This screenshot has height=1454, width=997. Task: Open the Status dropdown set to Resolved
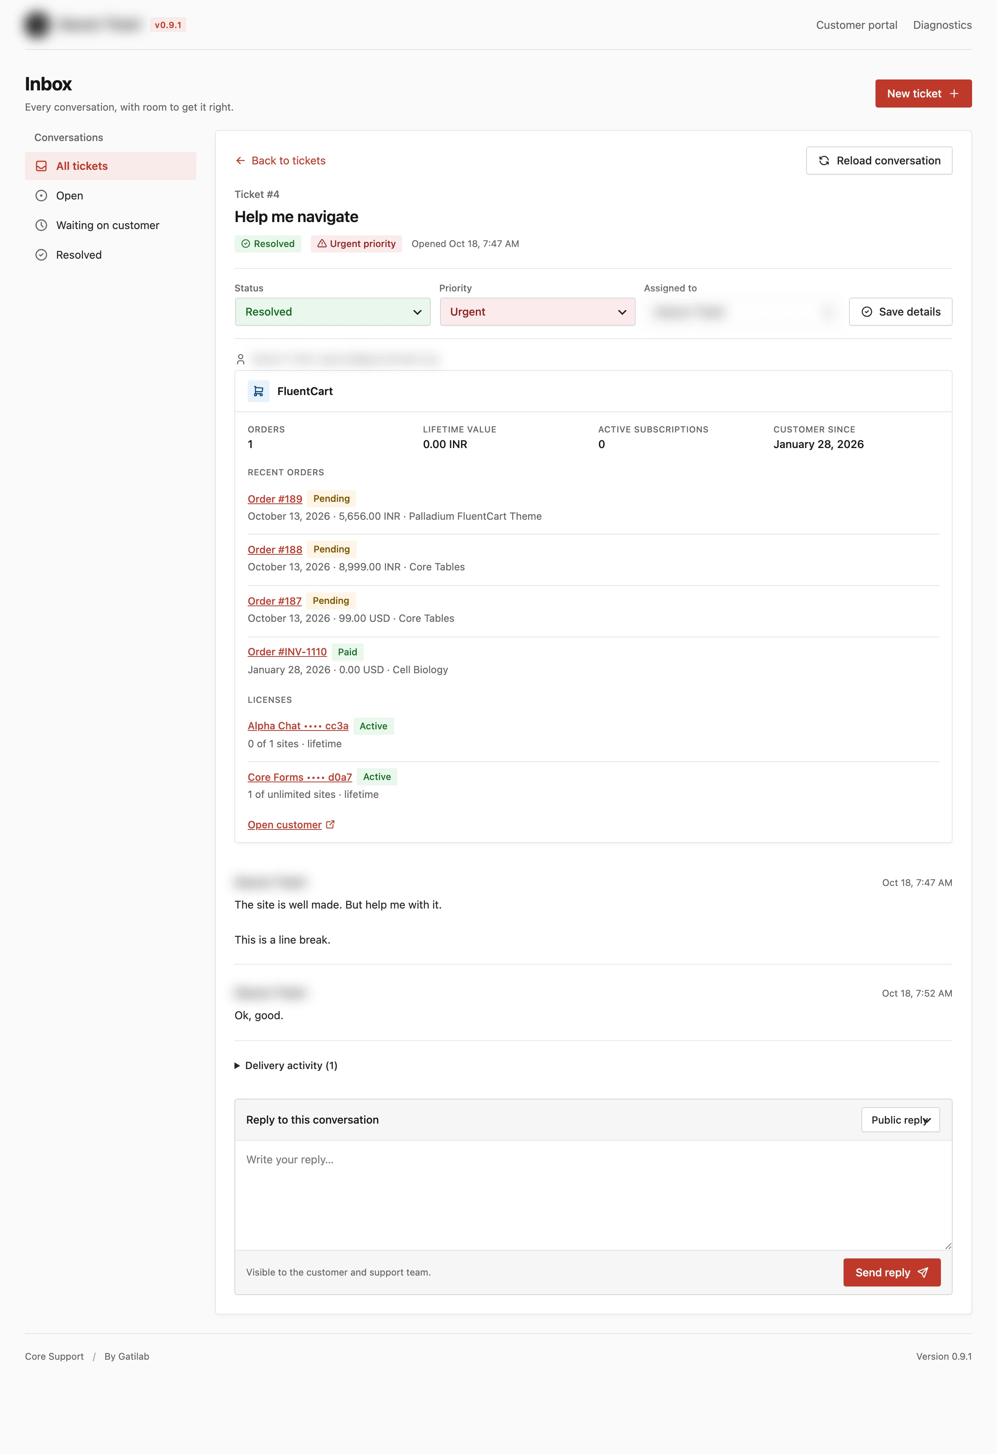[333, 312]
